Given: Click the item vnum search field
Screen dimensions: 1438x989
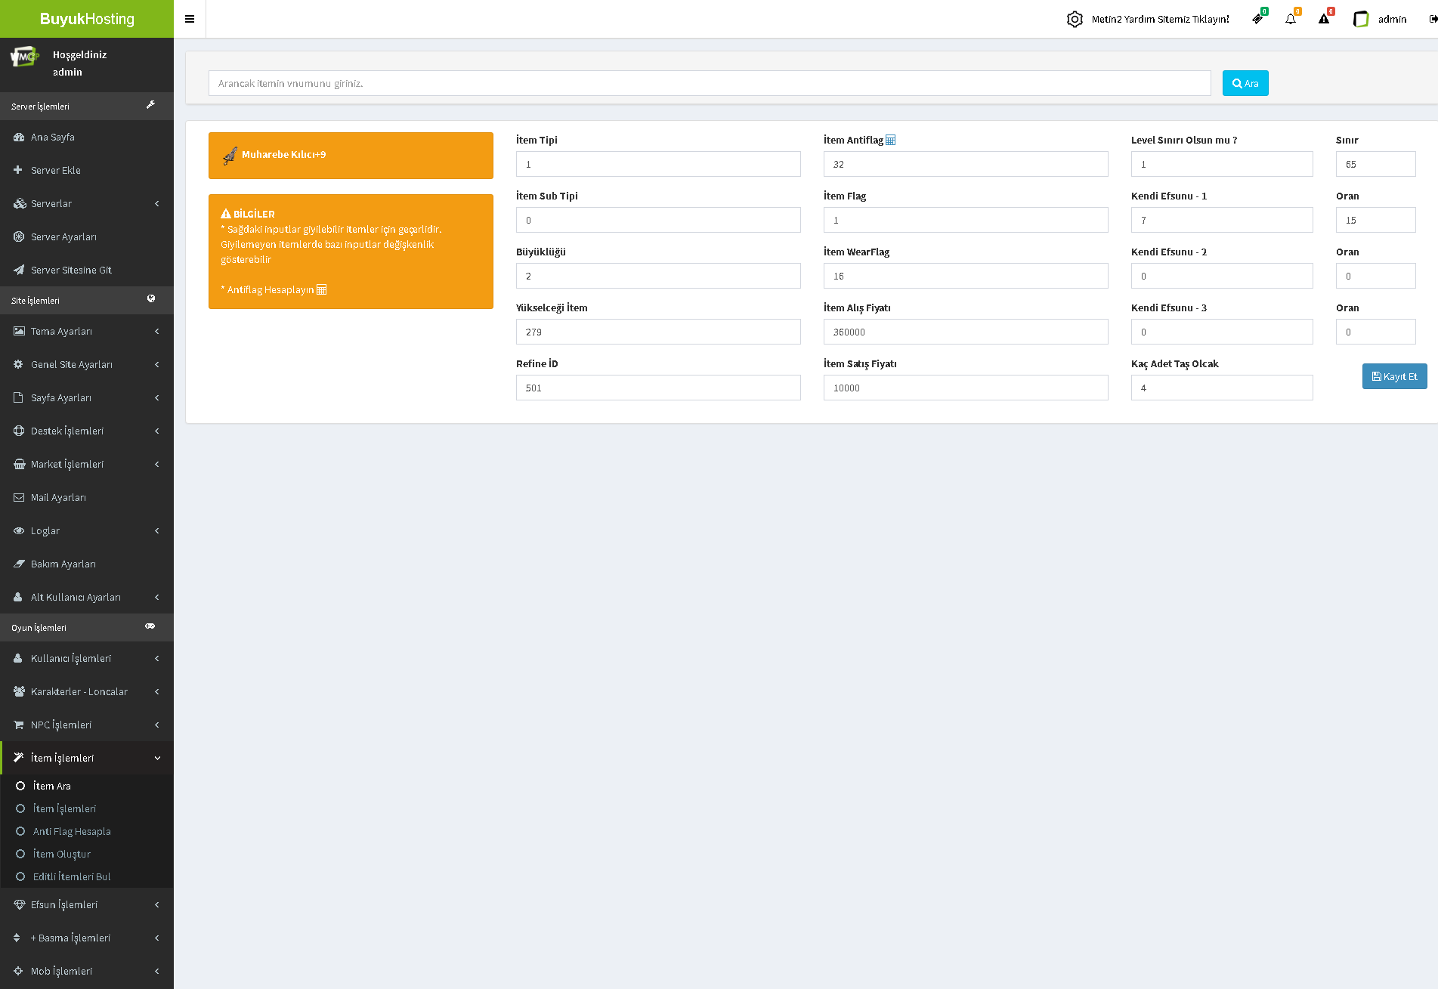Looking at the screenshot, I should [709, 83].
